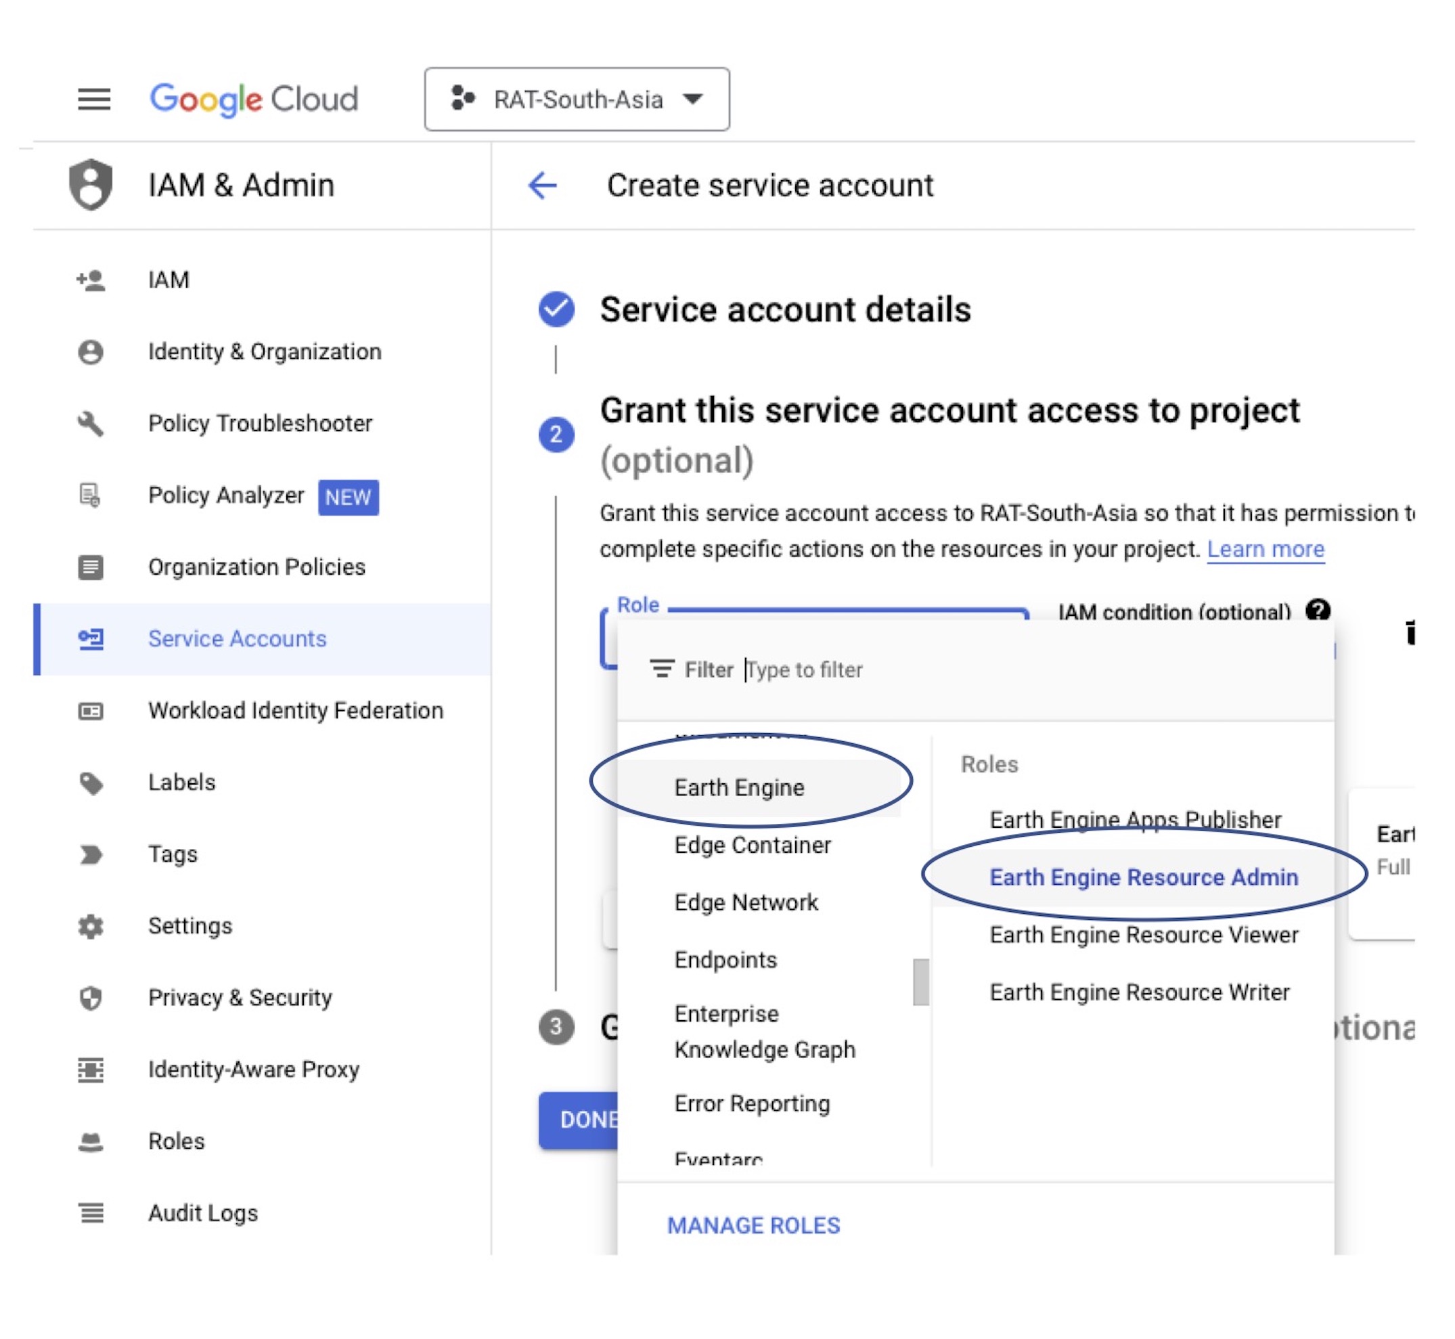Click the Identity-Aware Proxy icon
This screenshot has height=1339, width=1455.
91,1070
